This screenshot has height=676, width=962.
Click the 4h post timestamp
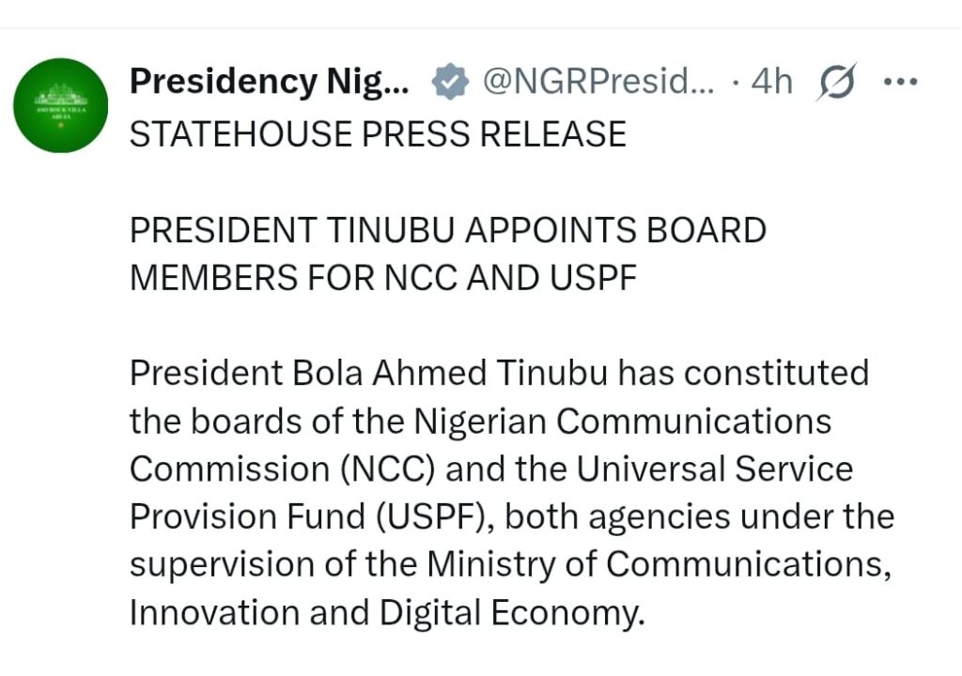[x=772, y=81]
